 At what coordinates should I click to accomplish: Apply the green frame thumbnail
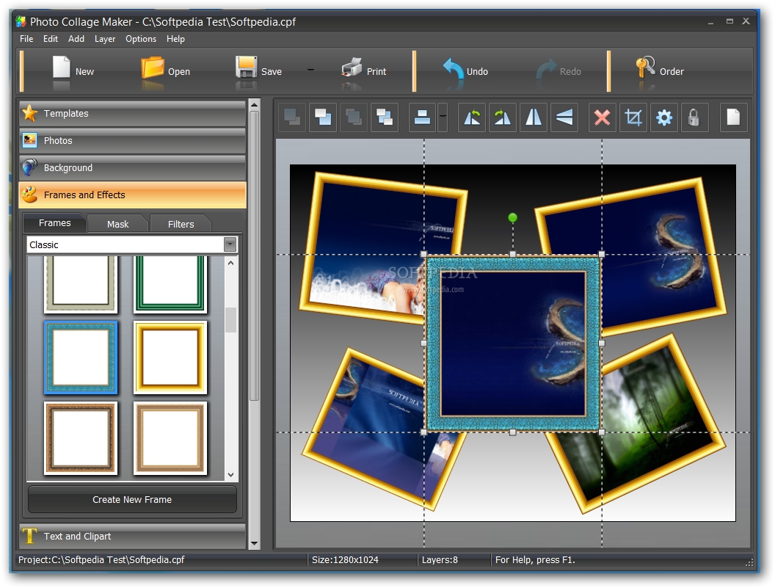pos(170,284)
